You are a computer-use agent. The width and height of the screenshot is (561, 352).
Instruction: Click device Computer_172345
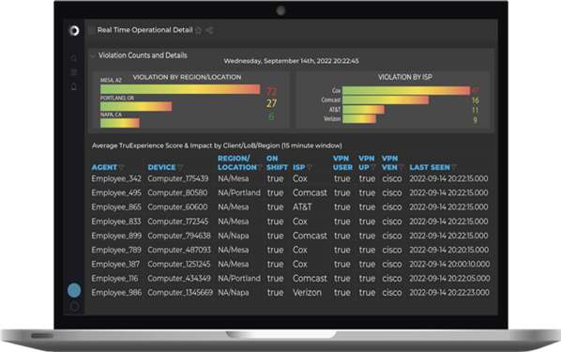click(178, 222)
